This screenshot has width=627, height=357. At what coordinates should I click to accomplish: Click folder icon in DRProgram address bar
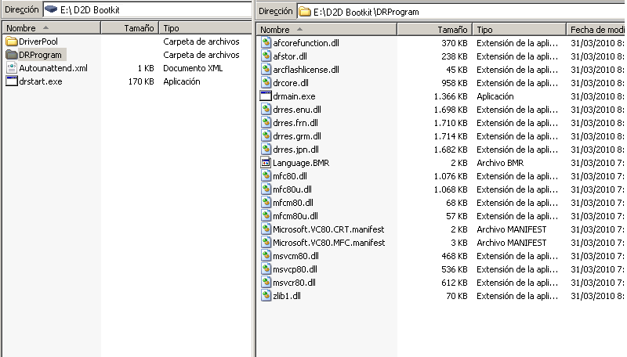[x=305, y=12]
